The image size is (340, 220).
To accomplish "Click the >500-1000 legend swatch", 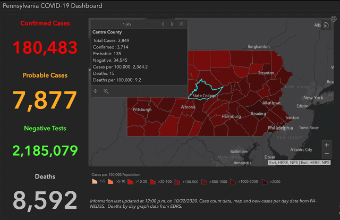I will click(x=204, y=182).
